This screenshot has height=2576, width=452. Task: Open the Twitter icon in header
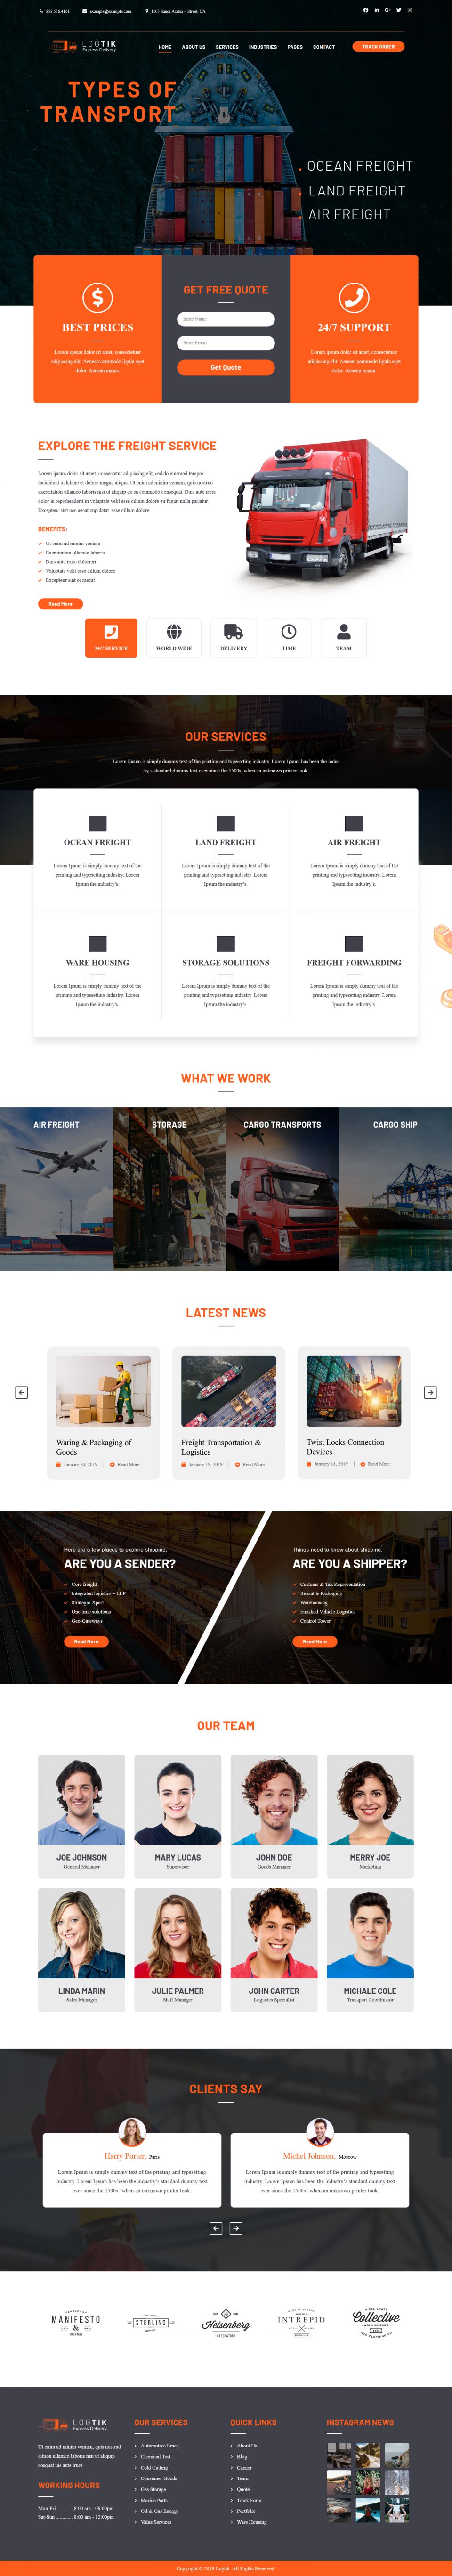pyautogui.click(x=398, y=10)
